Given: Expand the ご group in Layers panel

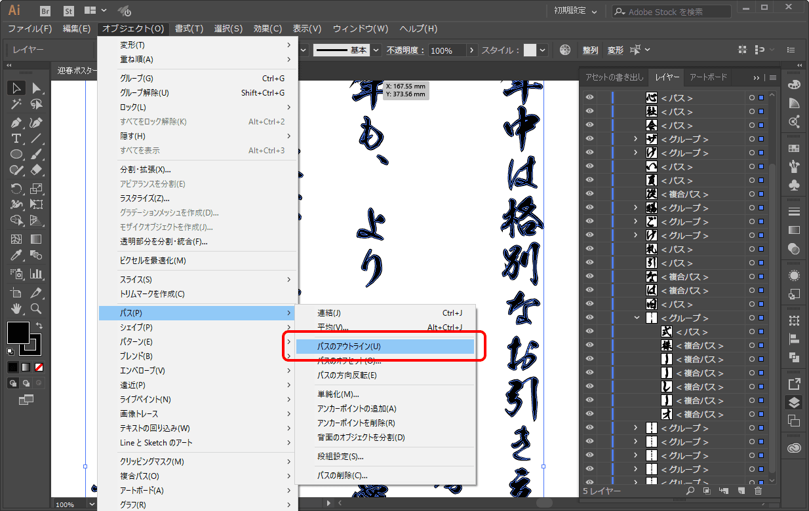Looking at the screenshot, I should click(x=635, y=221).
